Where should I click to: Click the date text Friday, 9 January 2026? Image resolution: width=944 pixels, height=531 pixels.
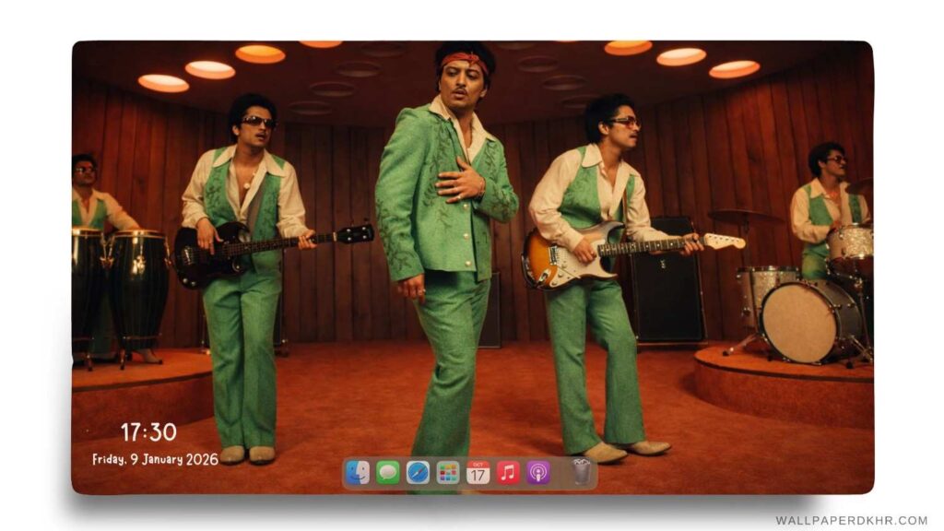pos(155,459)
